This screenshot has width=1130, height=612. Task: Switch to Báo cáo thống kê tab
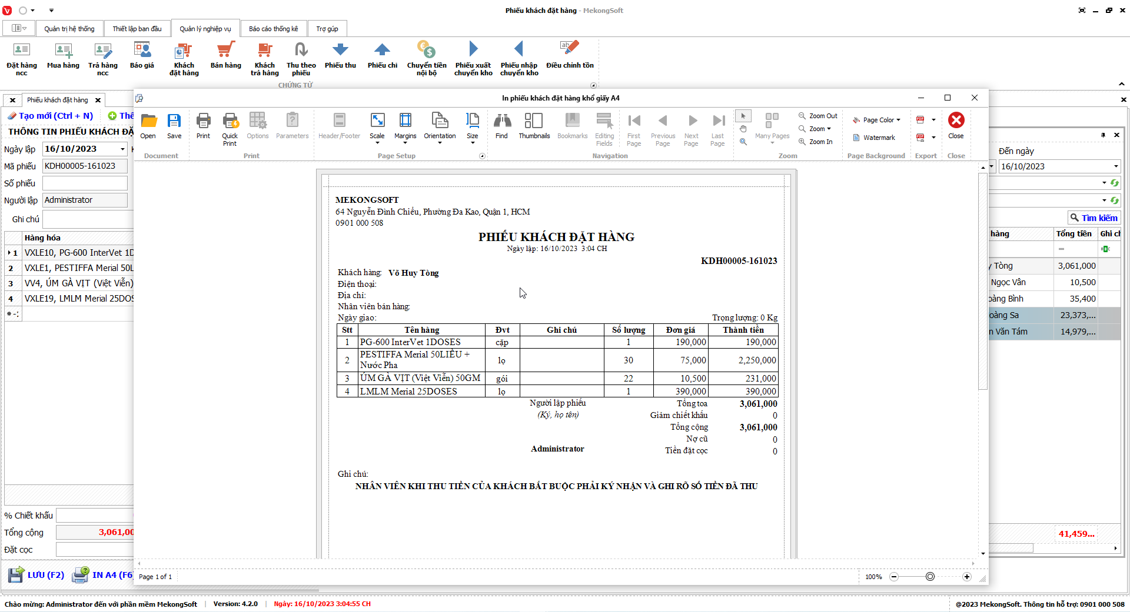click(273, 29)
